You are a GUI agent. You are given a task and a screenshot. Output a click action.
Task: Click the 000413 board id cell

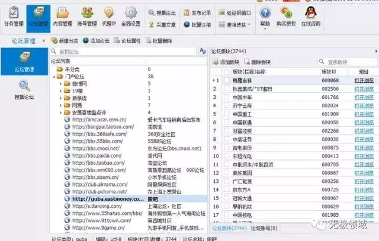point(330,156)
